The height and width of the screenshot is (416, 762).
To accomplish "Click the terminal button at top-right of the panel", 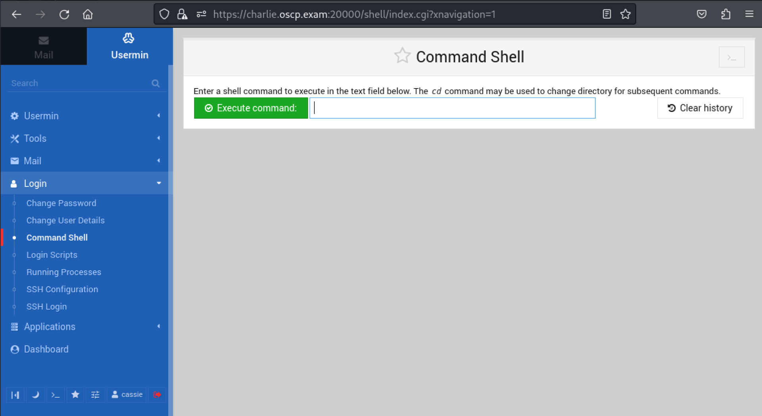I will coord(731,58).
